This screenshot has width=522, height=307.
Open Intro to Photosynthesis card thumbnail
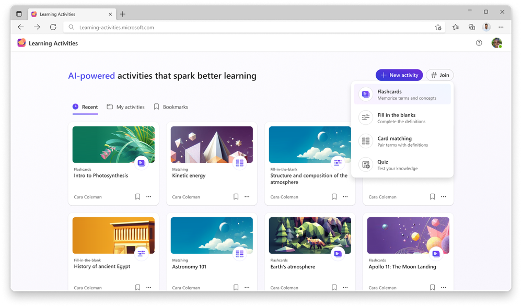113,145
